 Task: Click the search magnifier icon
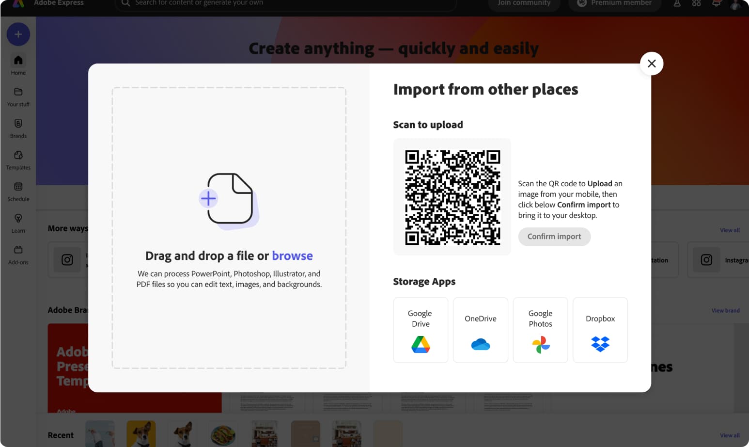coord(125,3)
